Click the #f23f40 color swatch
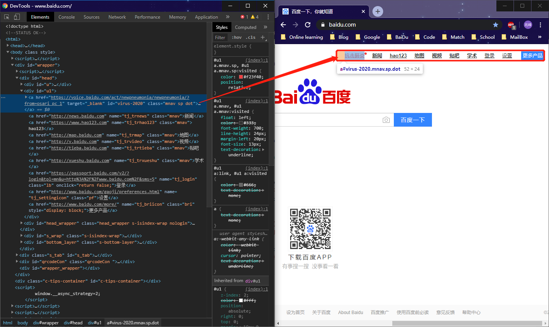 241,77
